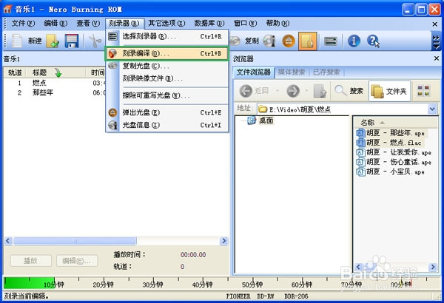Viewport: 444px width, 303px height.
Task: Open the 数据库 menu
Action: point(209,23)
